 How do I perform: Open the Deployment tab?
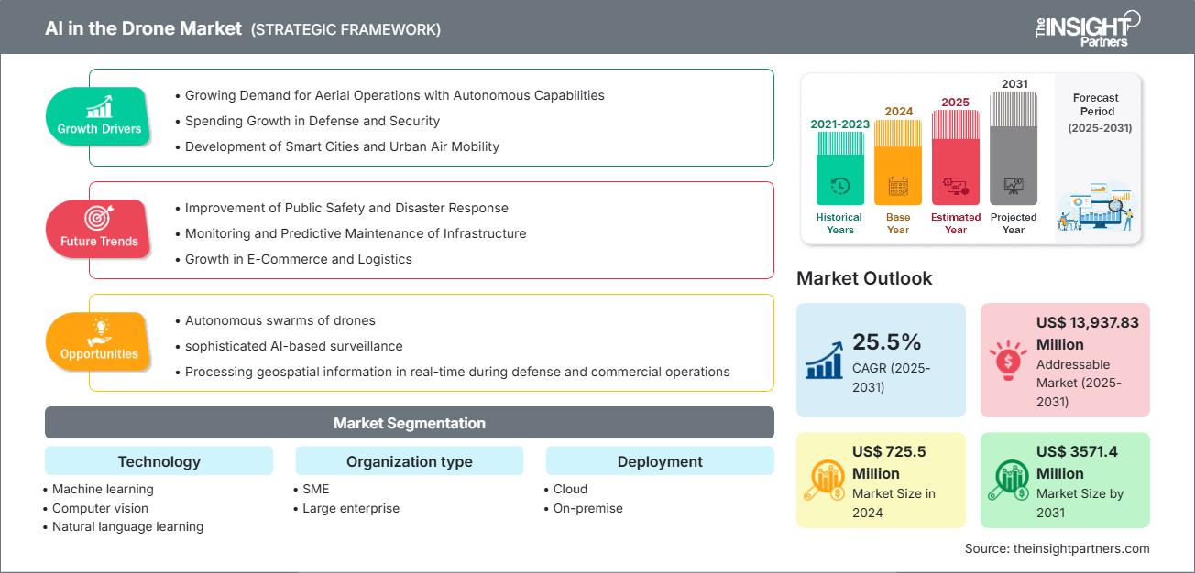[659, 460]
